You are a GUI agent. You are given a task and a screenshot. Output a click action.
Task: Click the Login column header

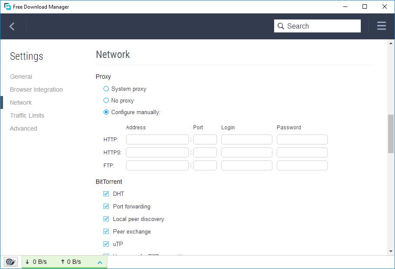click(228, 127)
